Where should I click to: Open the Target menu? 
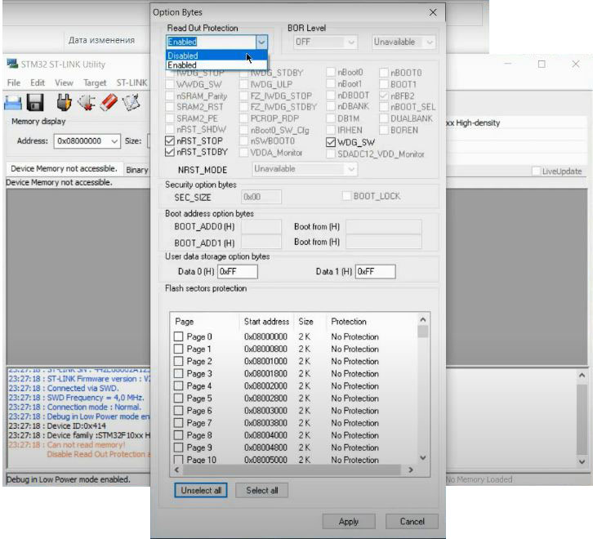click(94, 82)
